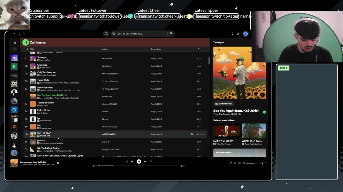Go back with the left arrow
Image resolution: width=343 pixels, height=192 pixels.
point(19,34)
